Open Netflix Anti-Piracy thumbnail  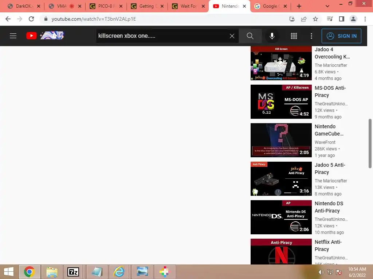pos(281,251)
